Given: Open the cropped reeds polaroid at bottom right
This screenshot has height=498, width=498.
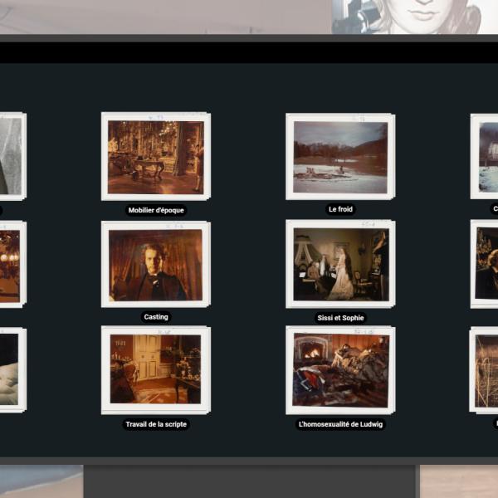Looking at the screenshot, I should tap(486, 369).
